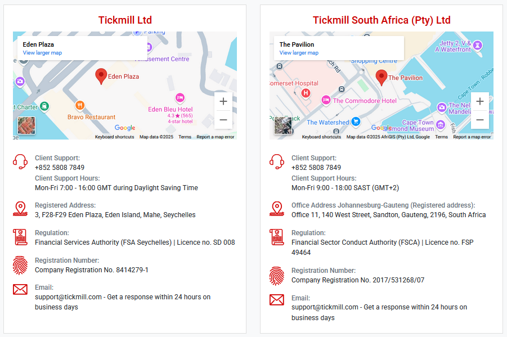Open Eden Bleu Hotel marker on map
Screen dimensions: 507x337
point(180,97)
